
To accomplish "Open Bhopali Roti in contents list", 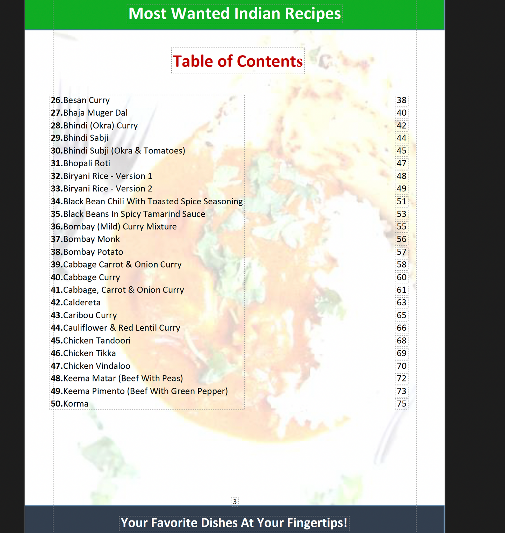I will [81, 163].
